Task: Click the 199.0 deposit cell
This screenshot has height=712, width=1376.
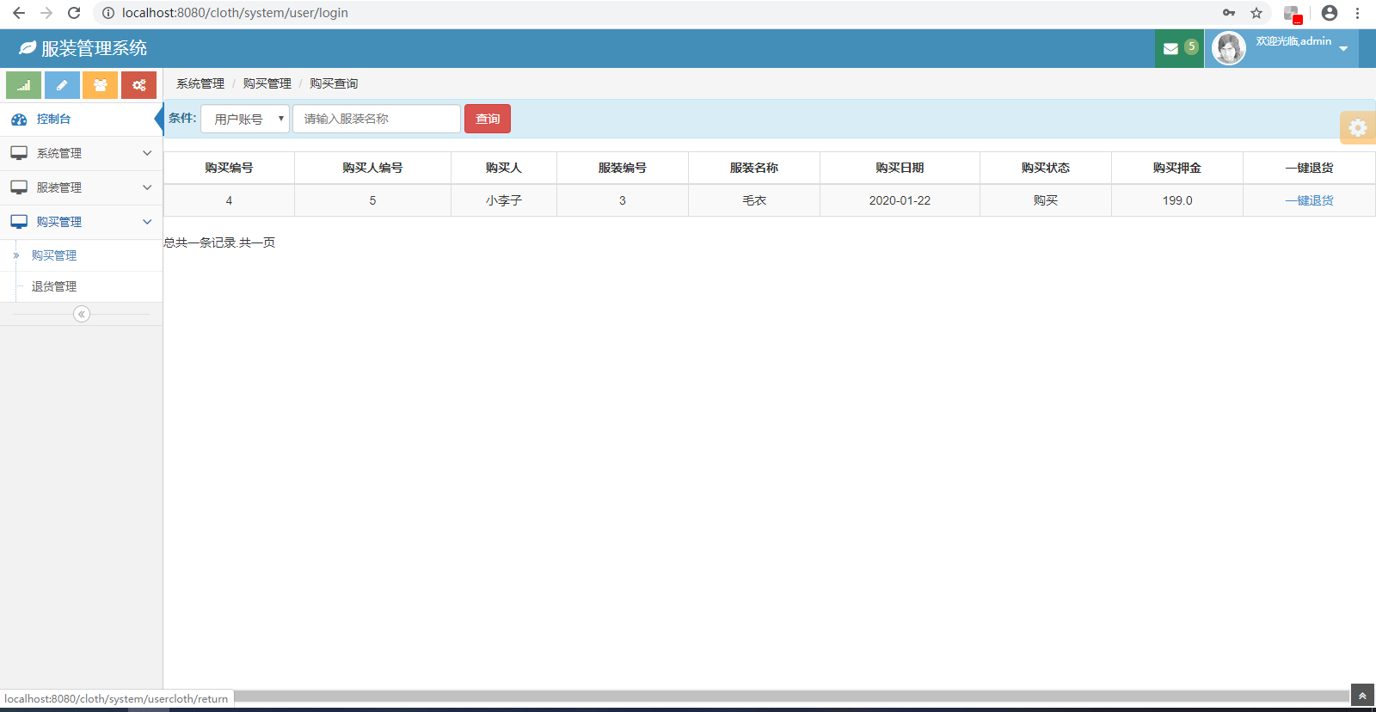Action: pos(1177,200)
